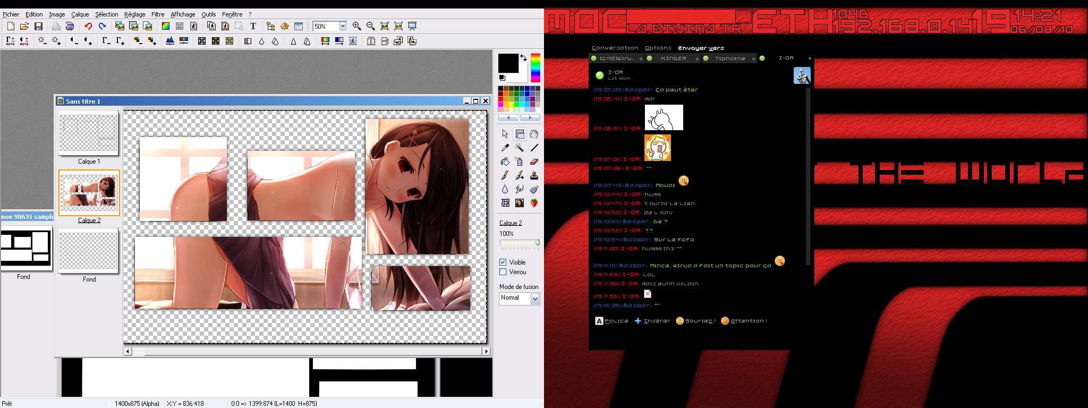The image size is (1088, 408).
Task: Click the Calque 2 label in tool panel
Action: (511, 223)
